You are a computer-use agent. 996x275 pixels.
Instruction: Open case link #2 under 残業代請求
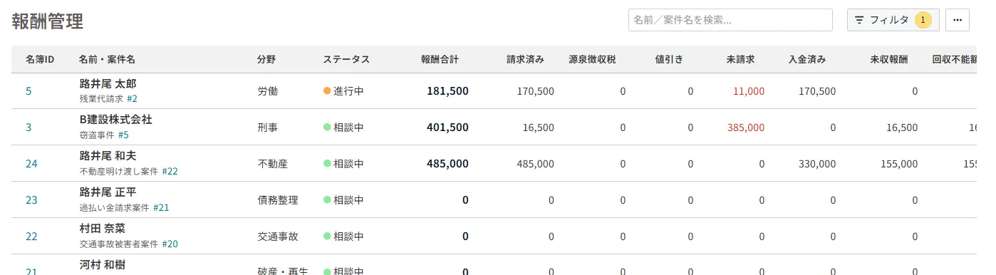[x=132, y=98]
